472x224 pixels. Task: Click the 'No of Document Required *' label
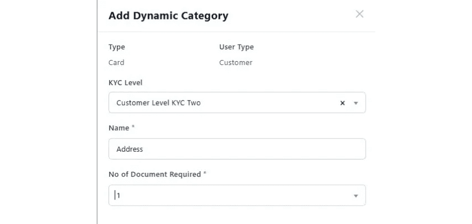(x=158, y=174)
